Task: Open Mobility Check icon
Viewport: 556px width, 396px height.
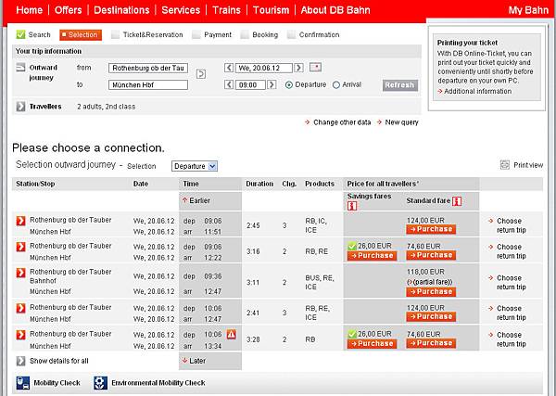Action: point(23,383)
